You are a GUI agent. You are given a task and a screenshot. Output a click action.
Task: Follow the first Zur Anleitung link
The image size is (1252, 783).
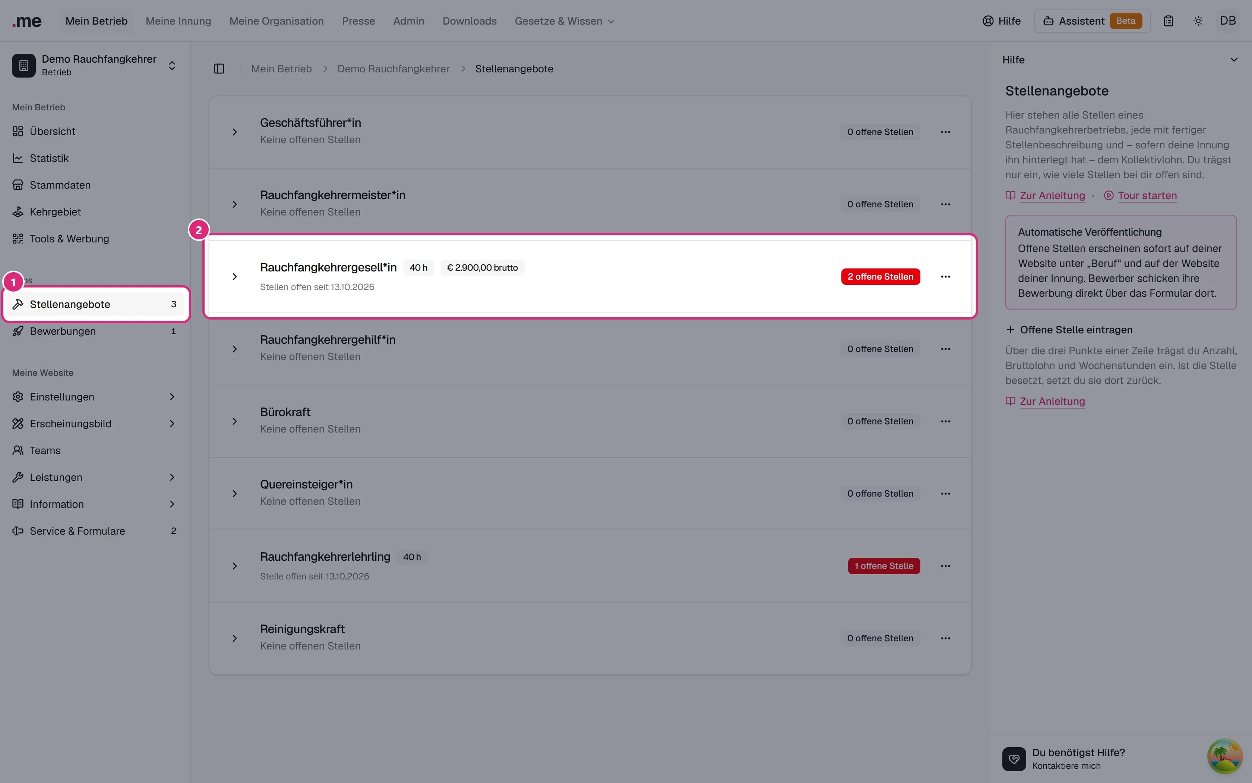click(x=1045, y=196)
